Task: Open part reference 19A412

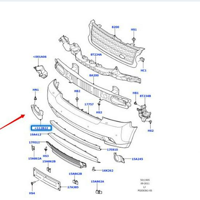Action: (36, 135)
